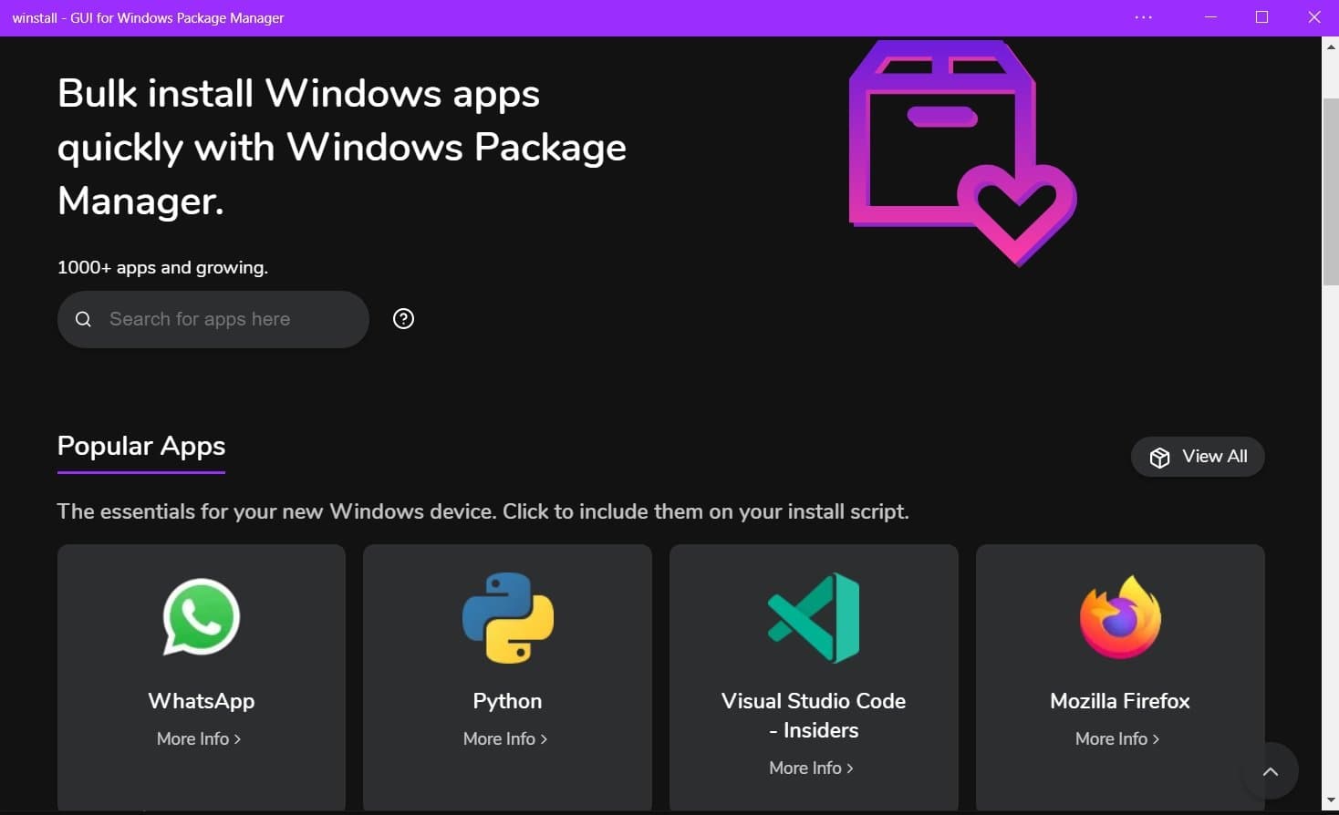Click the scrollbar down arrow
This screenshot has width=1339, height=815.
point(1331,801)
